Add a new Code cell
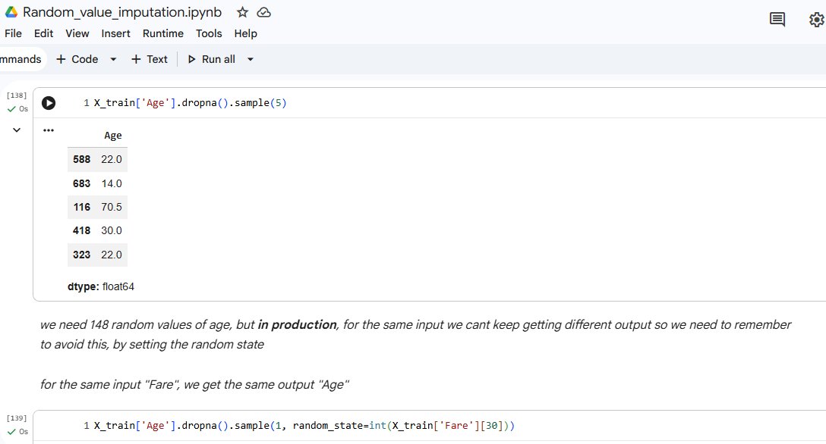This screenshot has width=826, height=444. point(77,59)
